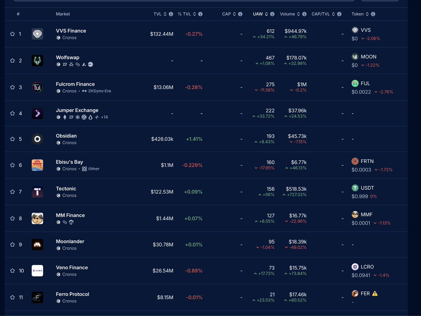Click the Other chain label for Ebisu's Bay

pyautogui.click(x=94, y=169)
